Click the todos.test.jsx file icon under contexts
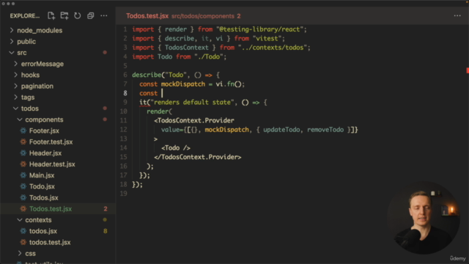The height and width of the screenshot is (264, 469). [23, 242]
